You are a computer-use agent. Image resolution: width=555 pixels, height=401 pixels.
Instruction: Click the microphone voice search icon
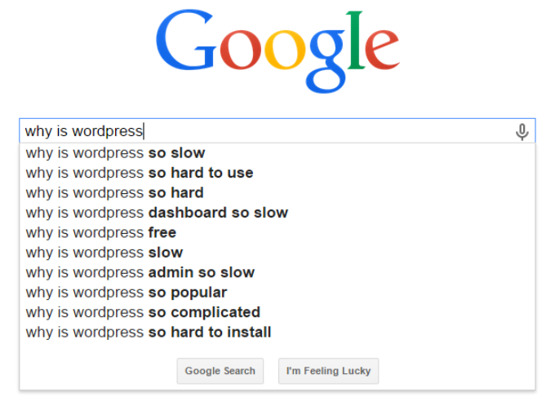pyautogui.click(x=522, y=131)
